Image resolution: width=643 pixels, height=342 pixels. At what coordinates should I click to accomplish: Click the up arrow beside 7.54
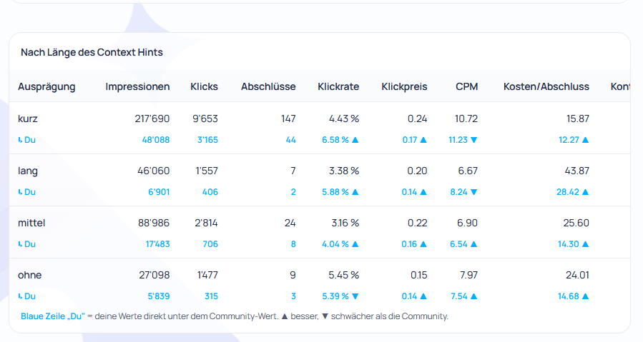click(x=474, y=296)
